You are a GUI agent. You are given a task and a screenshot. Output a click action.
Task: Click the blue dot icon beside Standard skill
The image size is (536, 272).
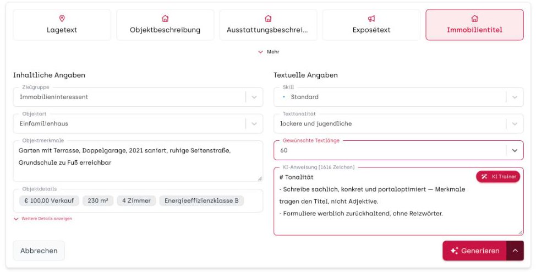click(x=284, y=97)
